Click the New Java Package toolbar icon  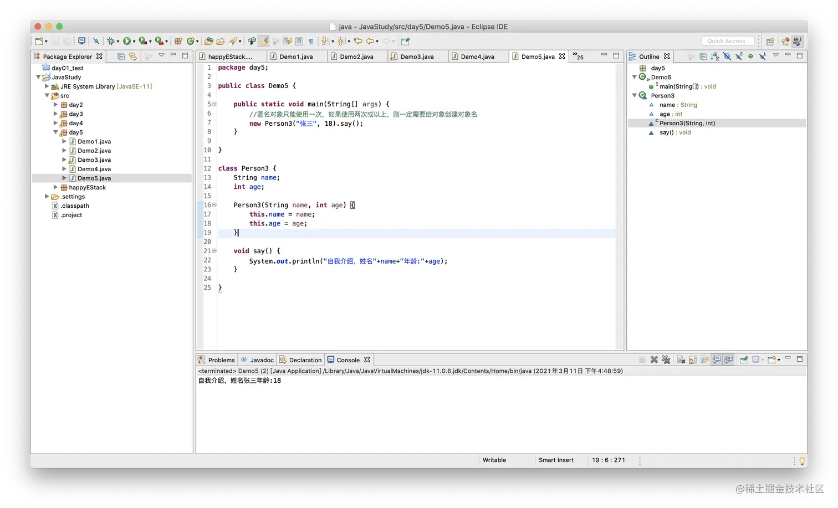[x=178, y=41]
